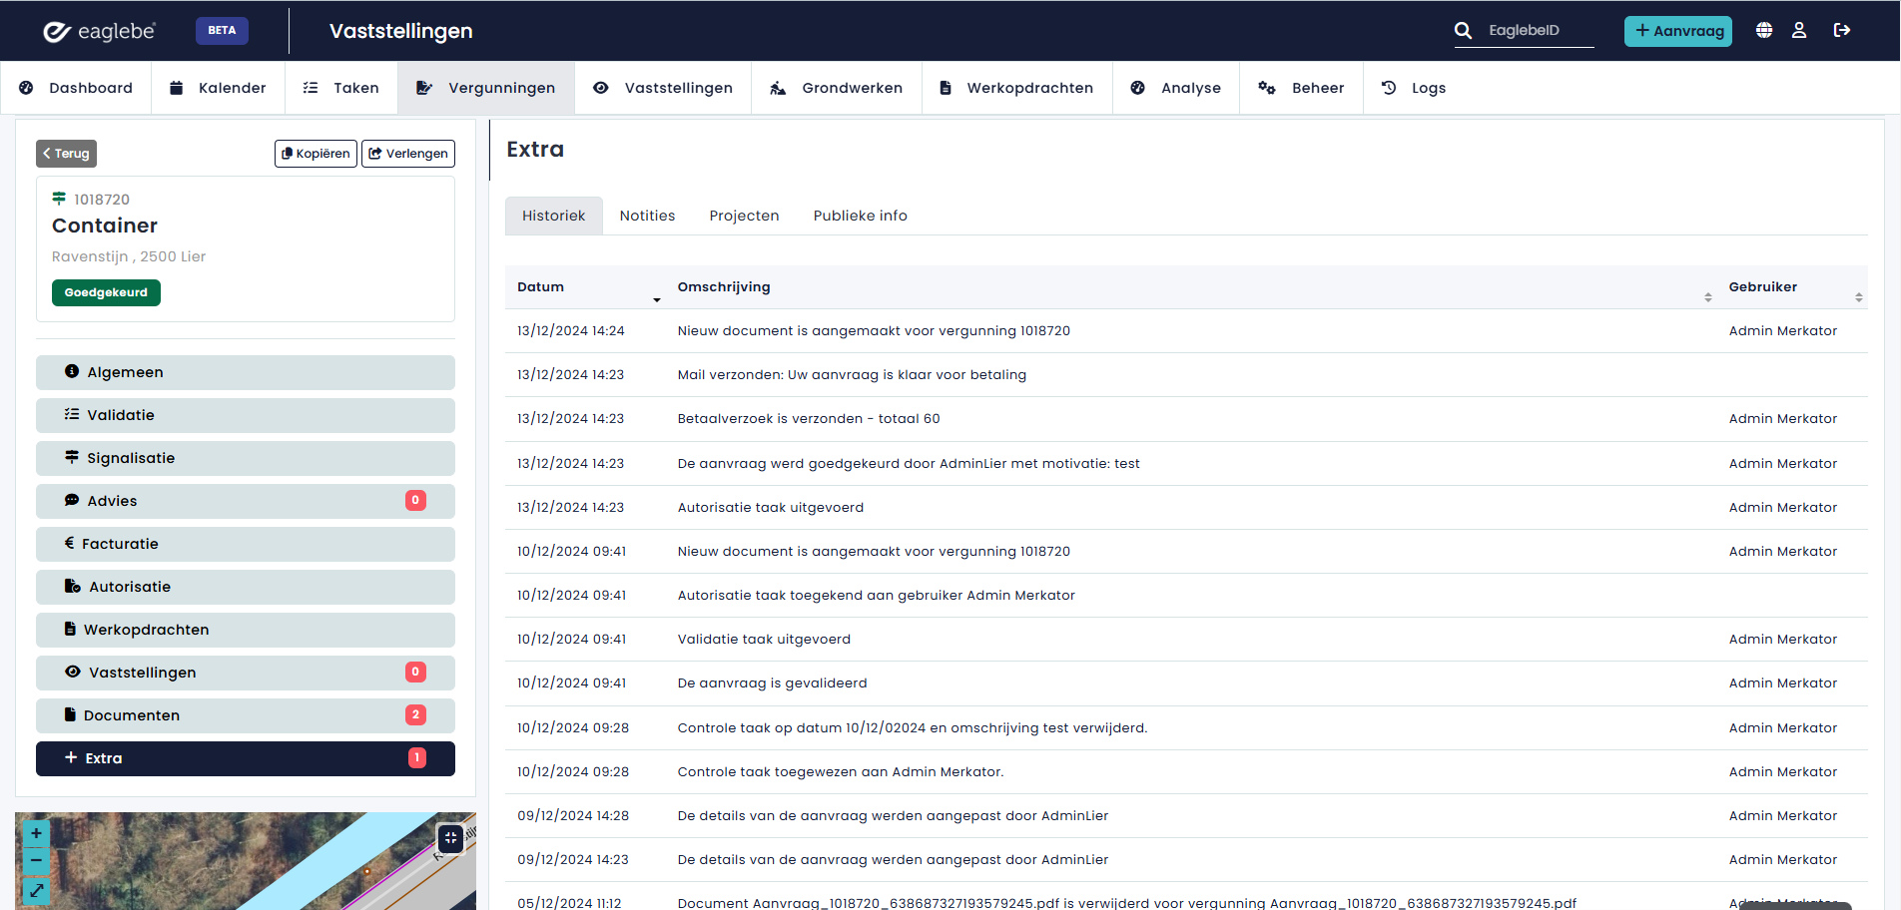1901x910 pixels.
Task: Go back with the Terug button
Action: click(x=67, y=154)
